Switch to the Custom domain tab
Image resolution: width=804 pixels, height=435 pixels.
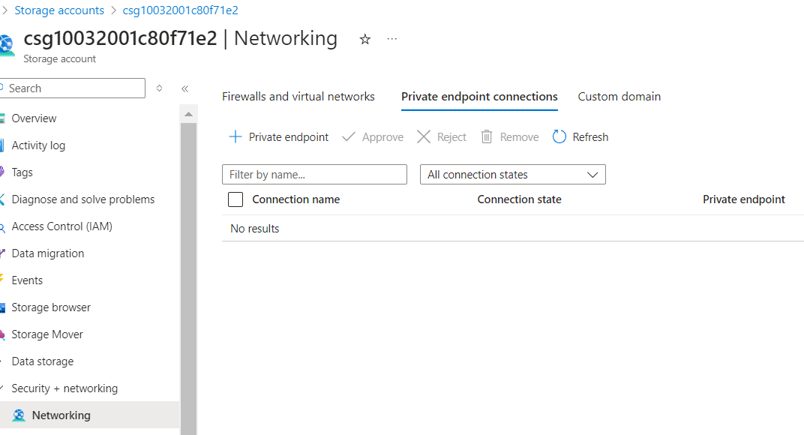tap(619, 97)
